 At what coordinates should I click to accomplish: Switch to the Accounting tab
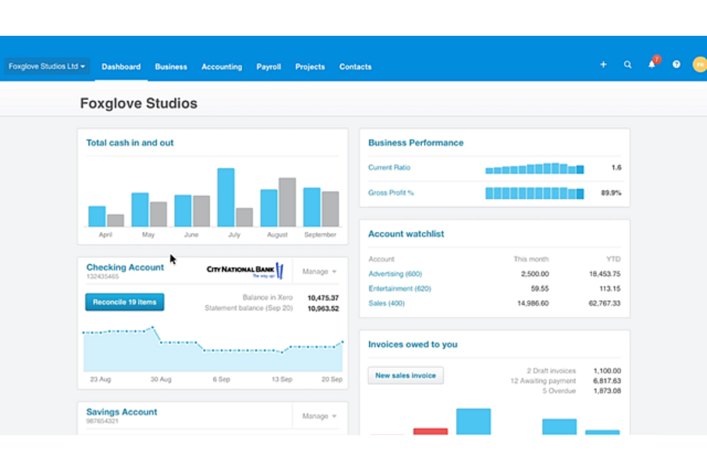tap(222, 67)
